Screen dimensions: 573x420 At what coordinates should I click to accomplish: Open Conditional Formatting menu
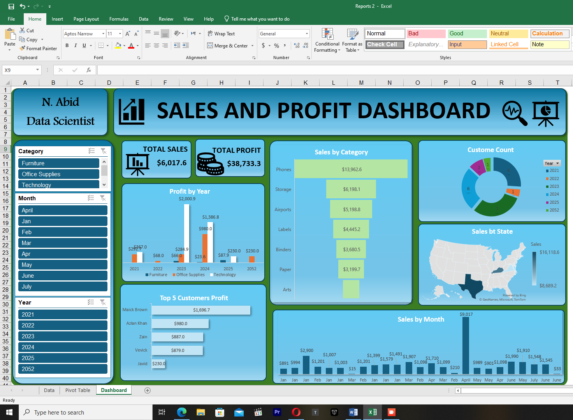(x=327, y=40)
